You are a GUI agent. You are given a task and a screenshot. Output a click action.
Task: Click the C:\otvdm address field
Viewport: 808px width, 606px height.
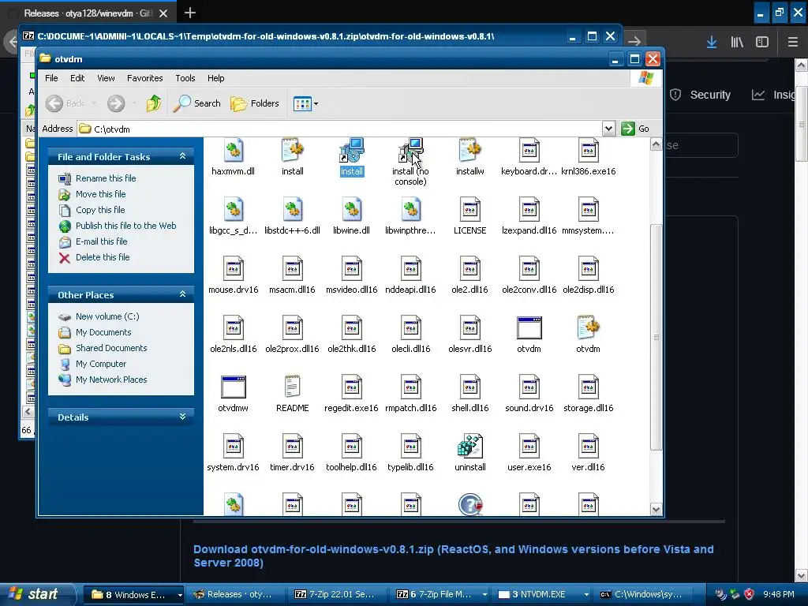340,129
